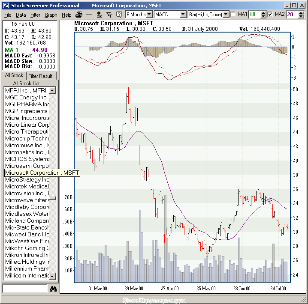The height and width of the screenshot is (304, 308).
Task: Select Microchip Technology in stock list
Action: (x=27, y=139)
